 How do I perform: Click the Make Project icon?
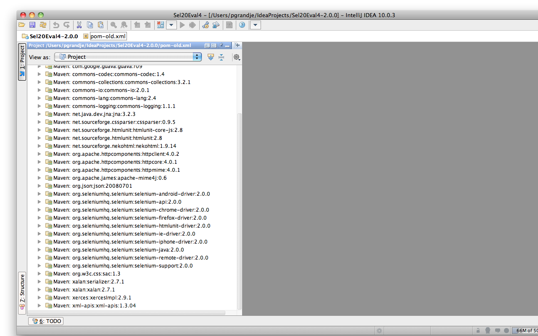click(x=160, y=25)
